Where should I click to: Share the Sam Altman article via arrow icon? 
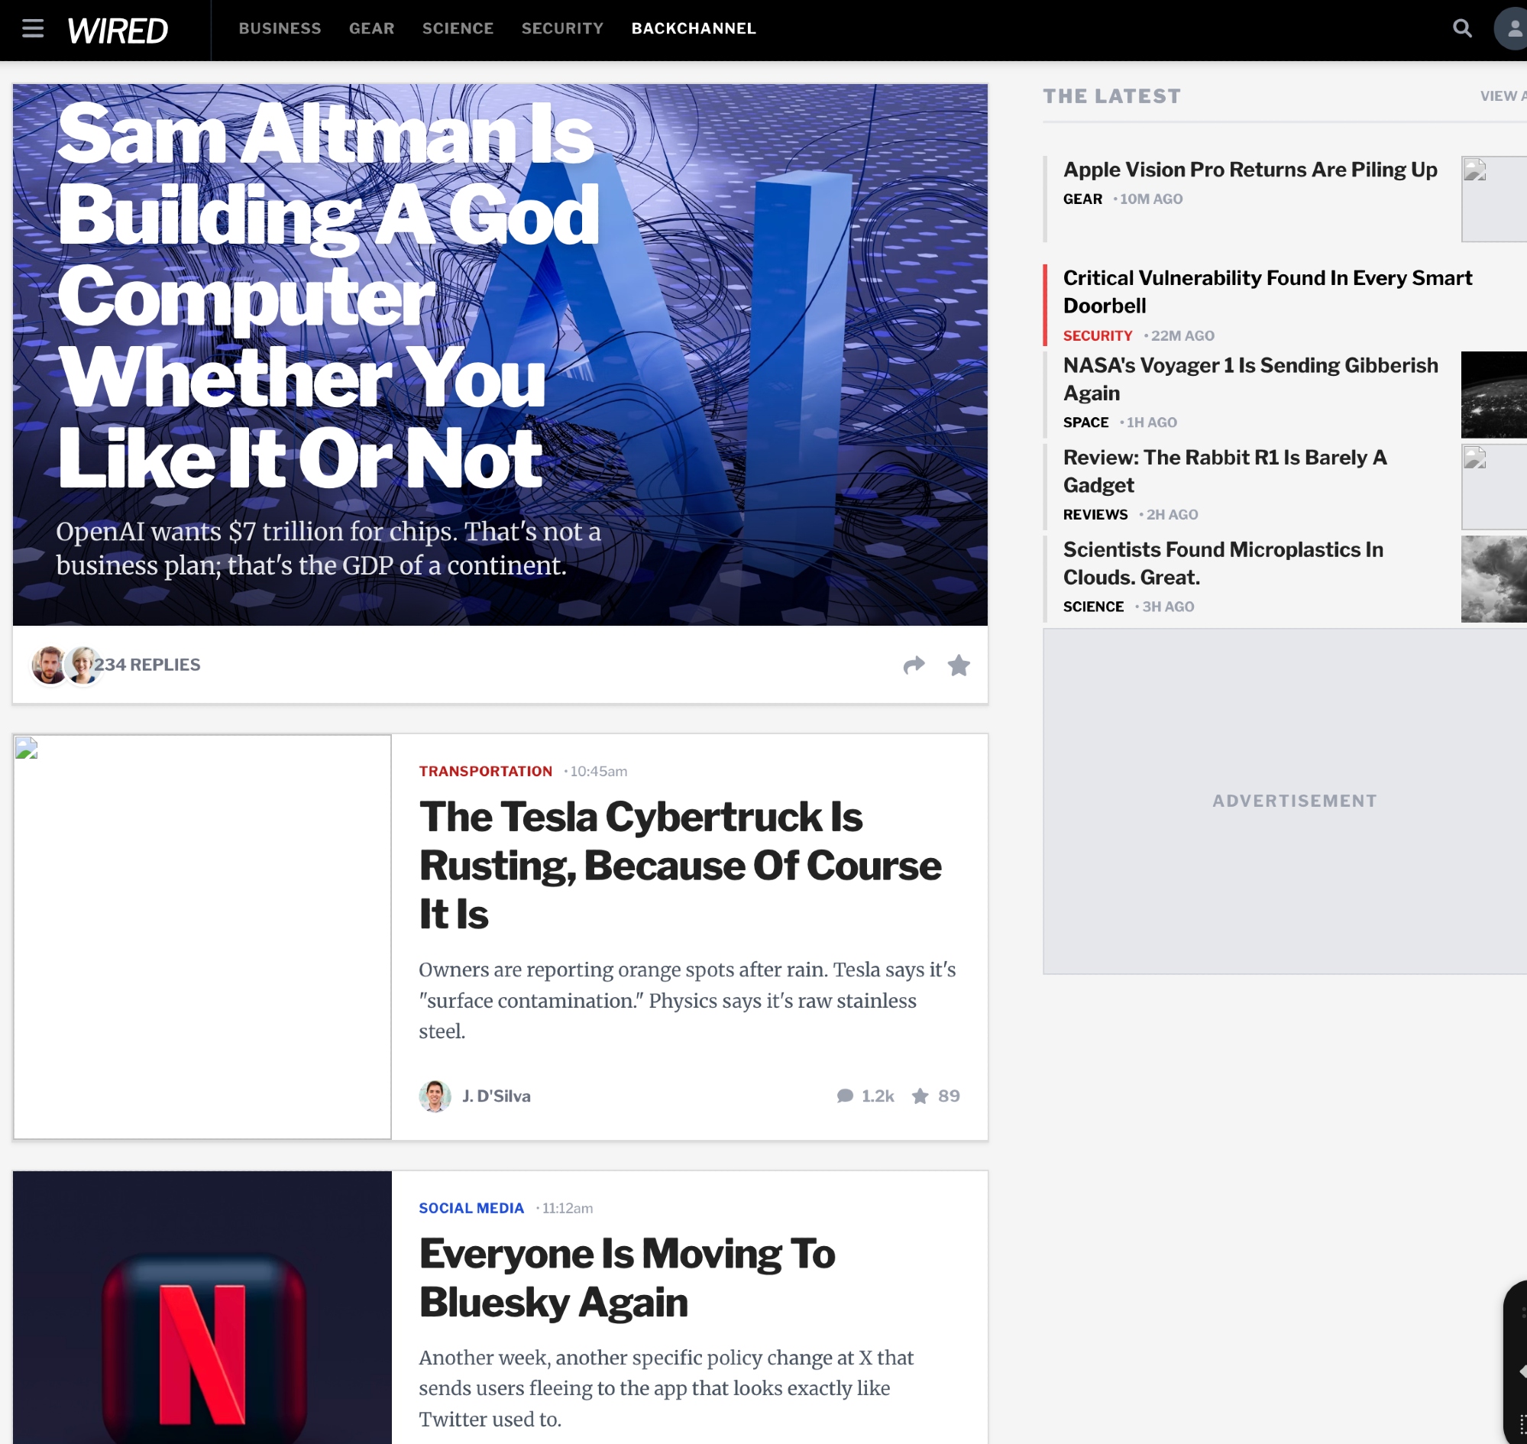(x=914, y=665)
